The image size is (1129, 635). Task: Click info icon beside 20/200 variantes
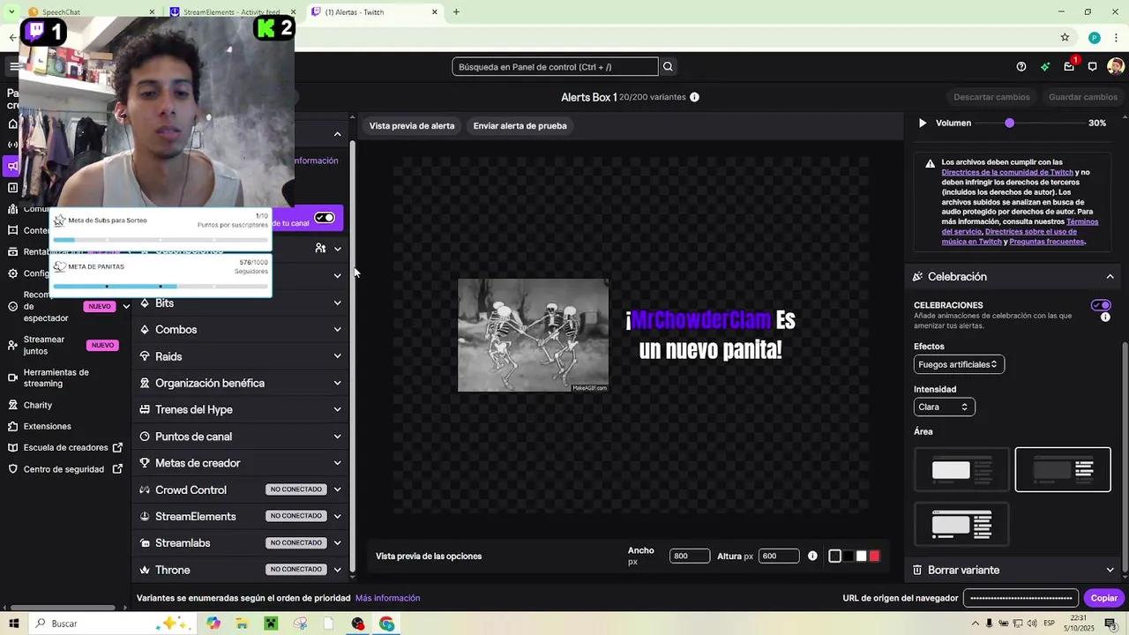pos(694,97)
